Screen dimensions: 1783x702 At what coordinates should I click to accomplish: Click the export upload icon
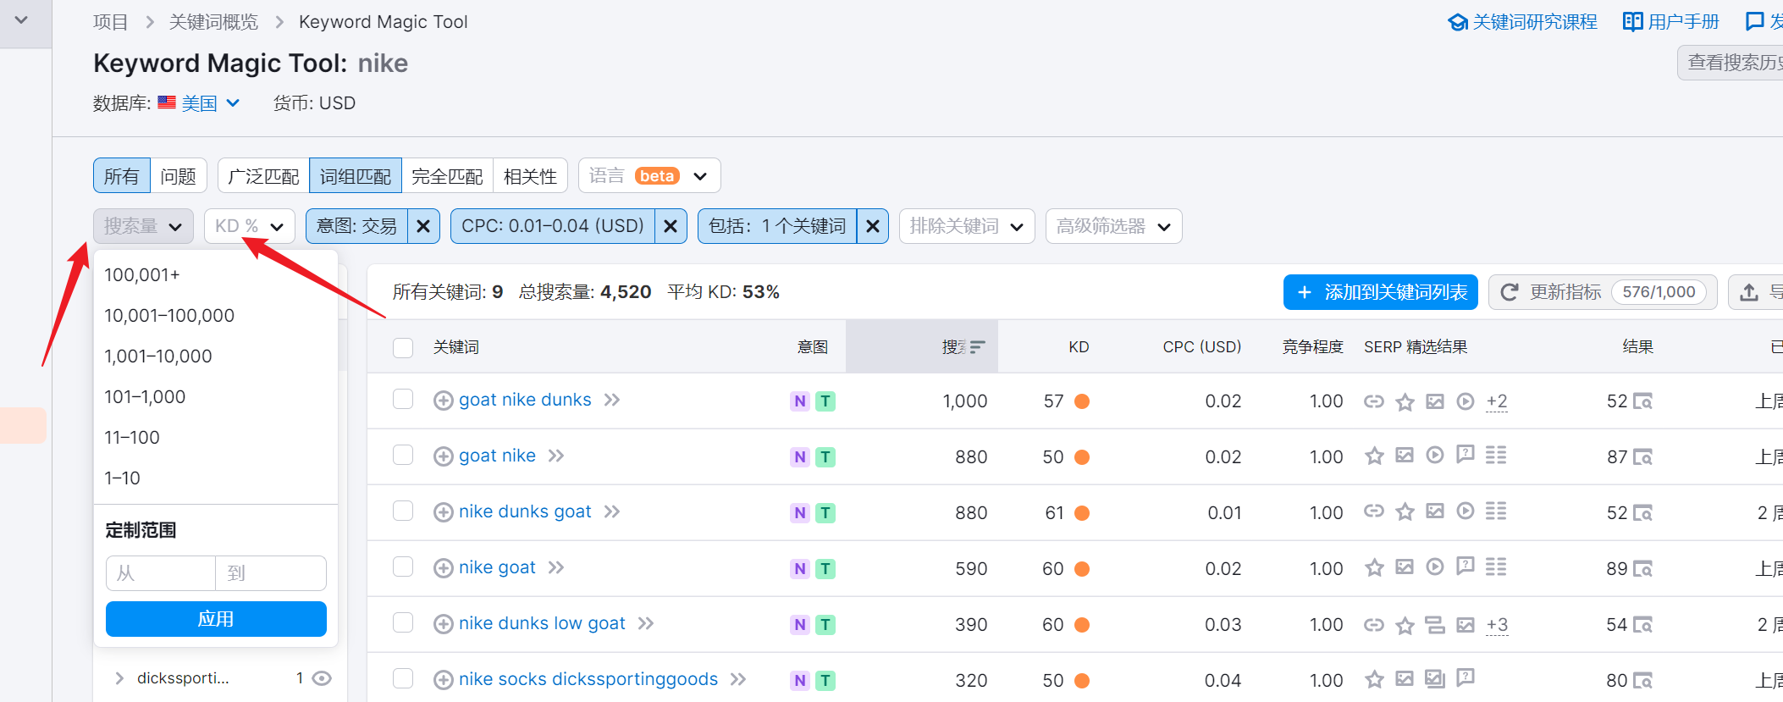[1748, 292]
